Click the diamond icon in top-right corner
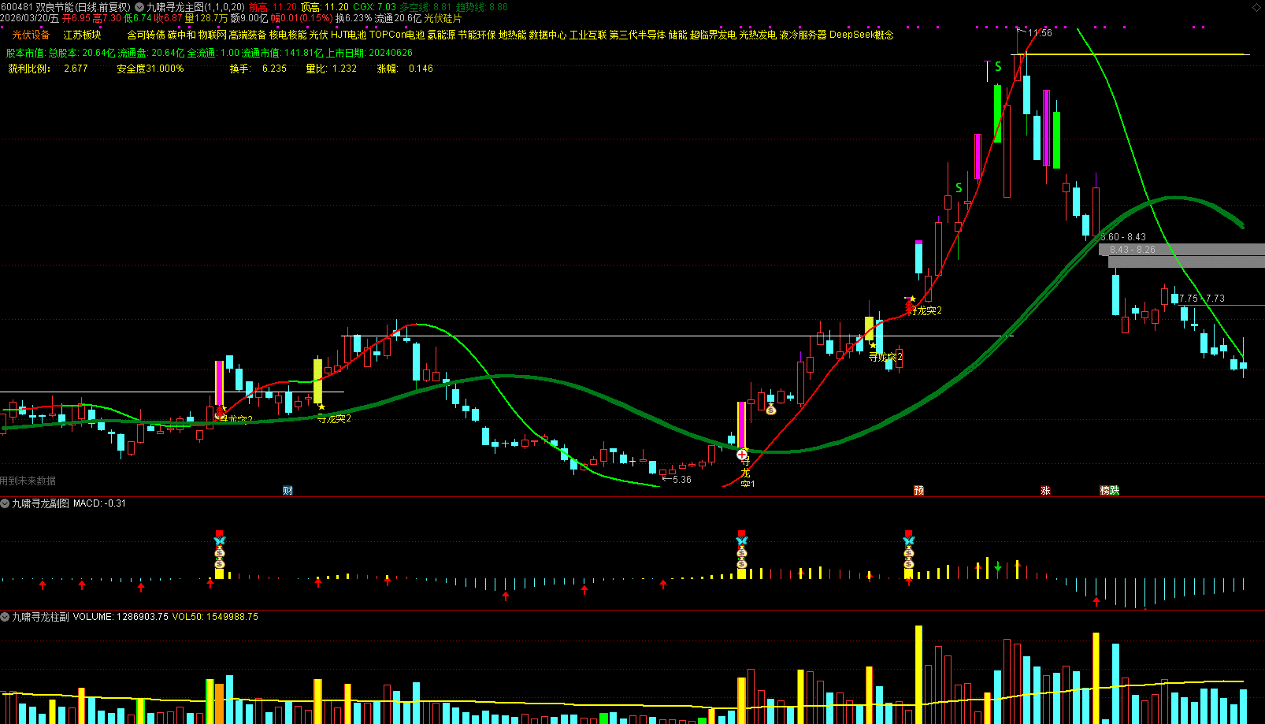The width and height of the screenshot is (1265, 724). point(1256,7)
